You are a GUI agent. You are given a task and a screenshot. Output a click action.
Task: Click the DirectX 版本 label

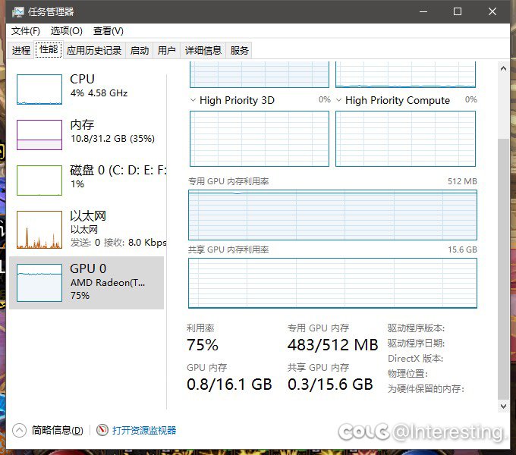416,359
